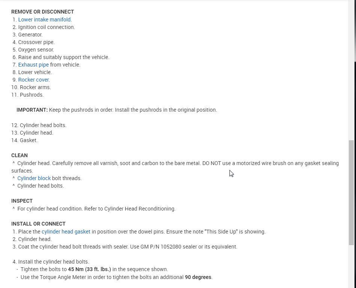Click the Crossover pipe step text
This screenshot has width=356, height=288.
[x=36, y=42]
